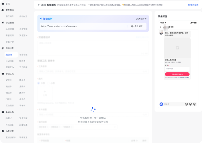Open 消息诊断 under 基础工具

(x=23, y=118)
